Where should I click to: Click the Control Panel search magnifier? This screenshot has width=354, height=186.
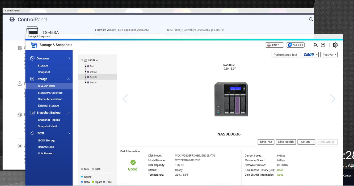[311, 19]
